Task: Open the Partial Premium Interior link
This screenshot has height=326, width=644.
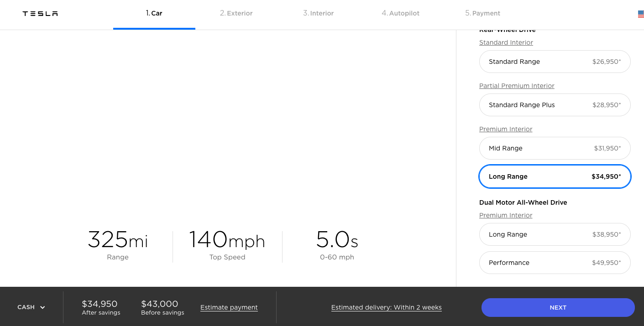Action: pyautogui.click(x=517, y=86)
